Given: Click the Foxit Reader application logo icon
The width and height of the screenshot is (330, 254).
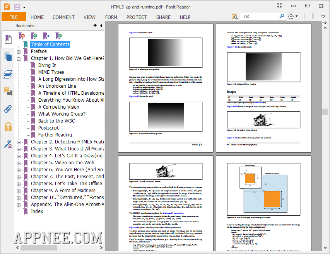Looking at the screenshot, I should click(7, 7).
